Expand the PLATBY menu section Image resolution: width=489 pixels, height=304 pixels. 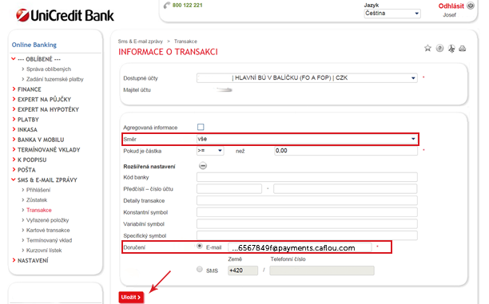click(x=28, y=120)
